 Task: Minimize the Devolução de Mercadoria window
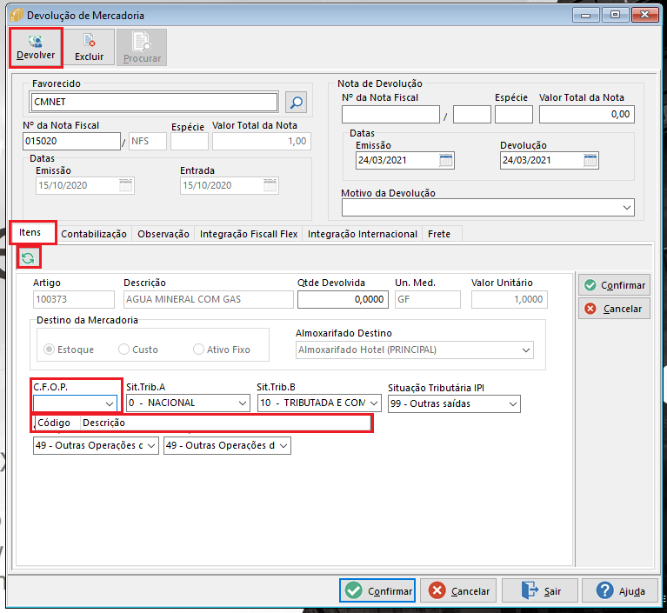click(586, 16)
